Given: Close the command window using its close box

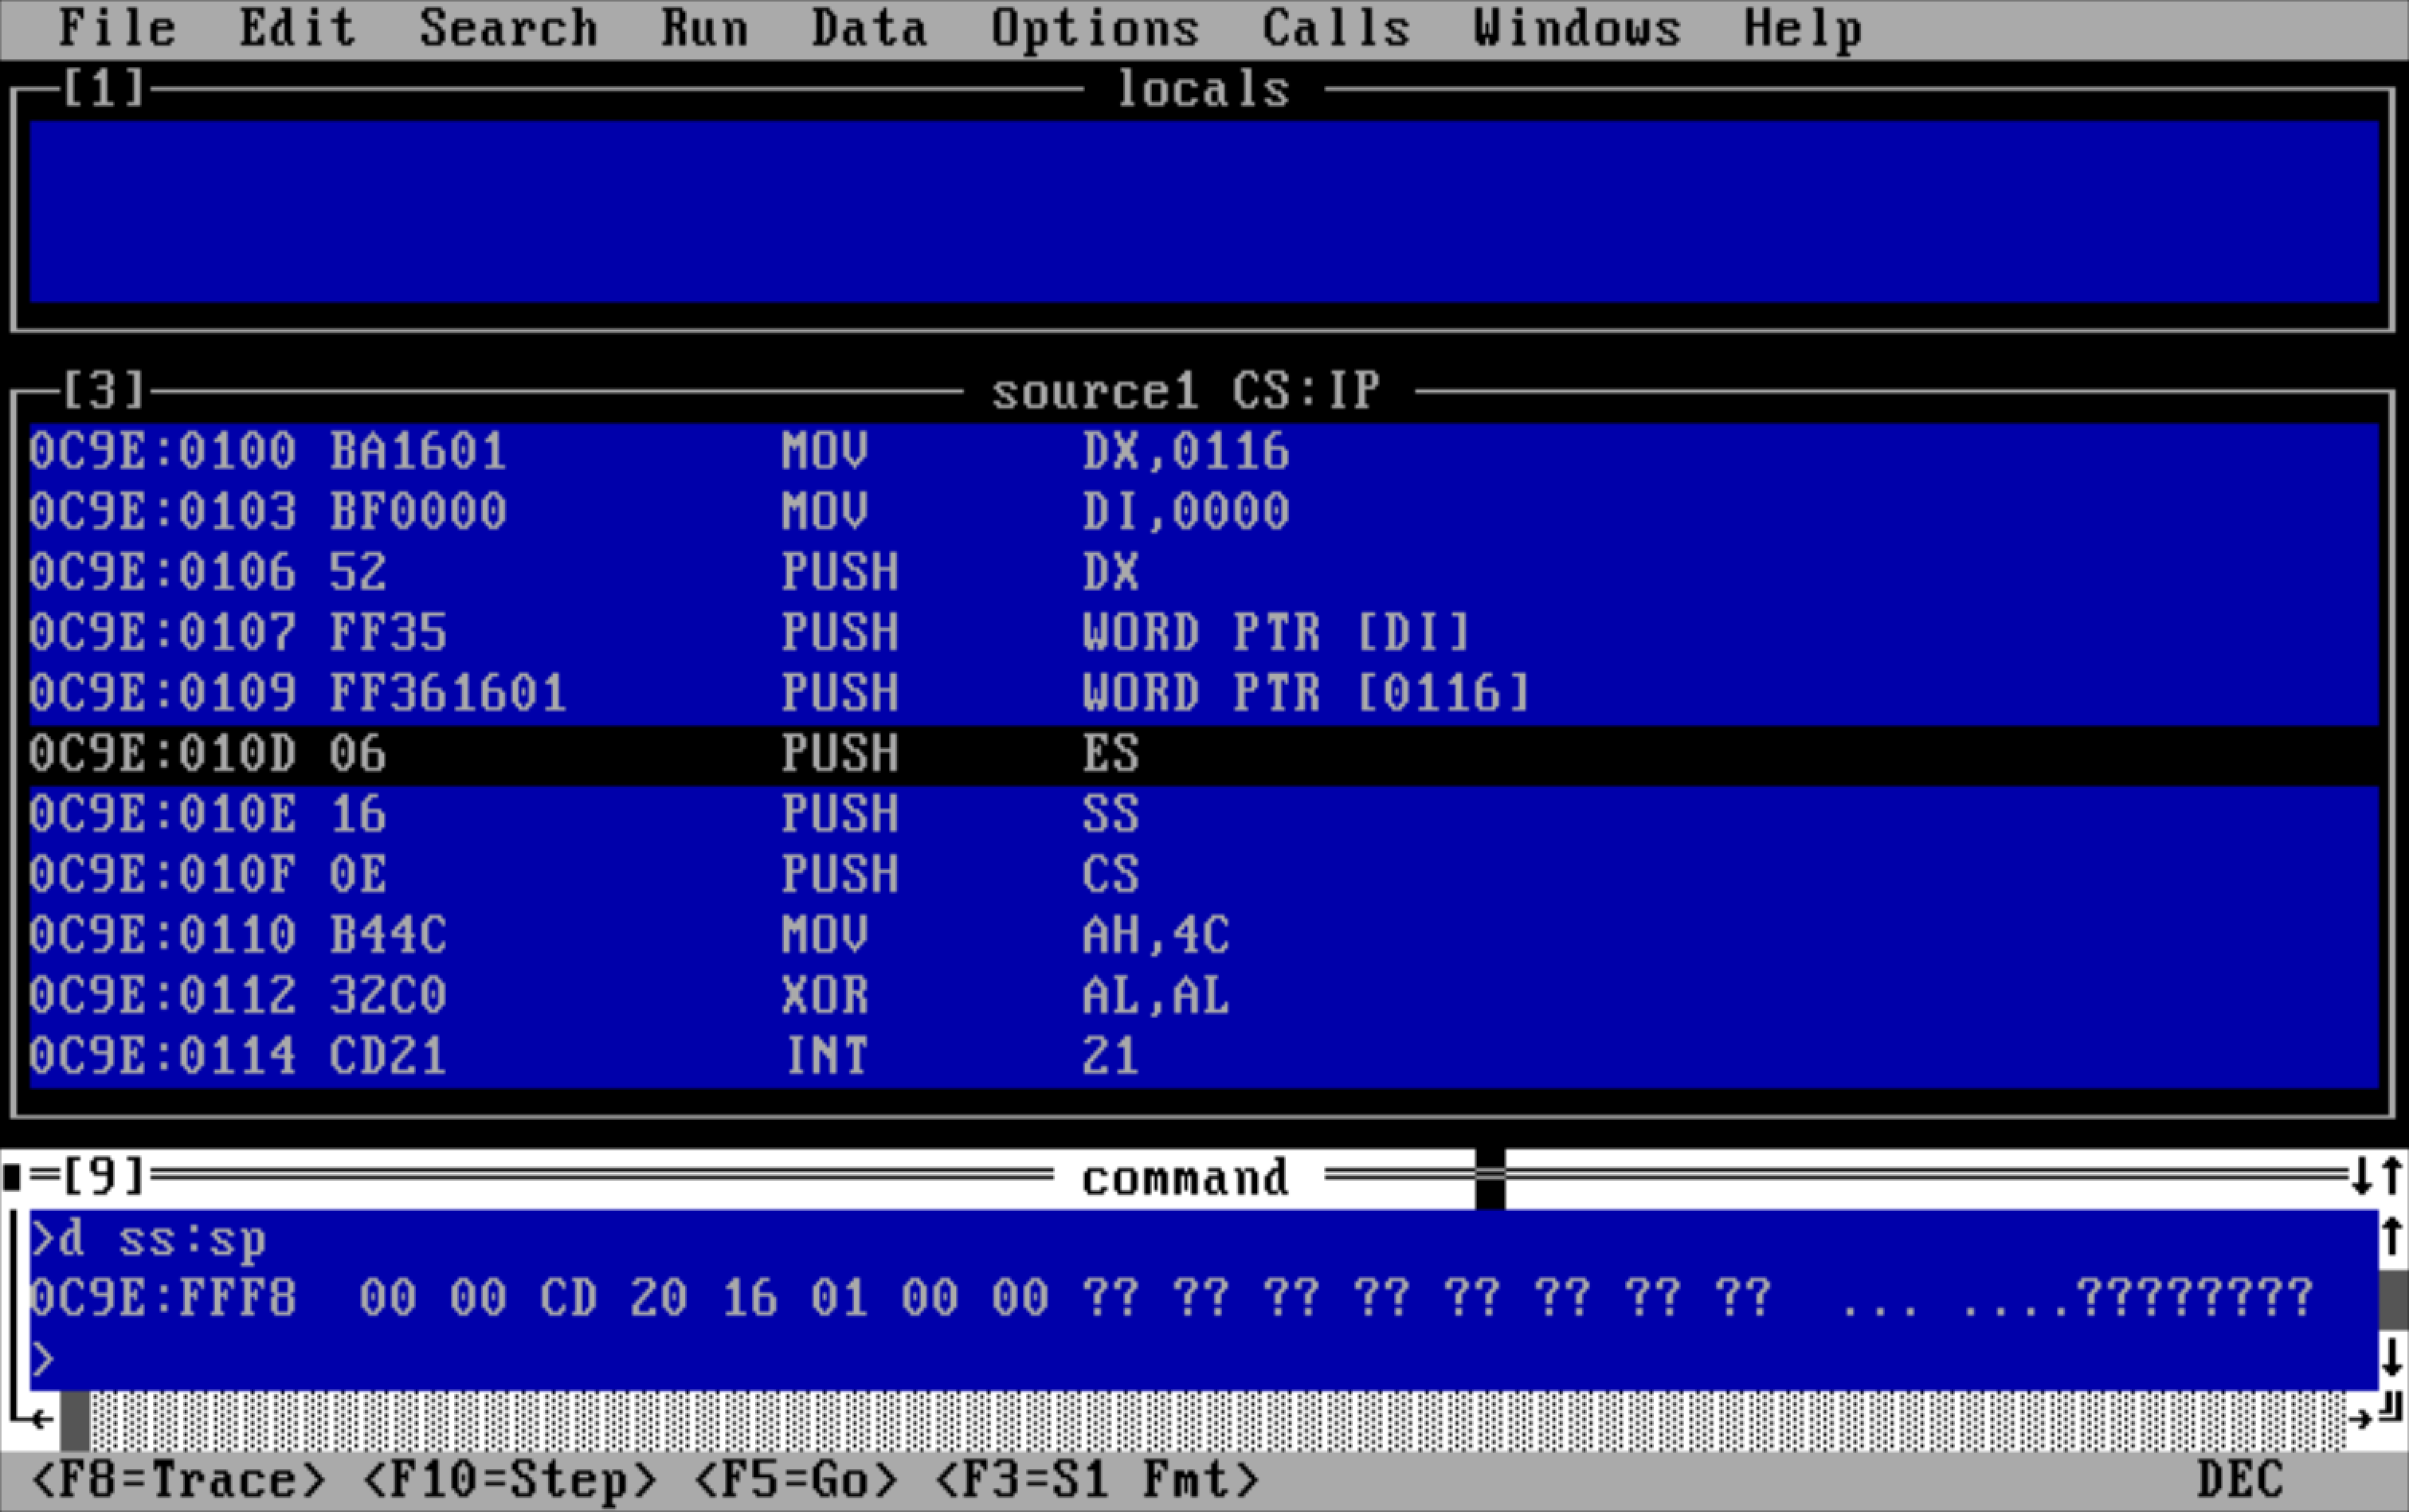Looking at the screenshot, I should tap(12, 1177).
